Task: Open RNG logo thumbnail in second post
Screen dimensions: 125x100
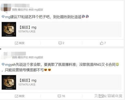Action: click(9, 82)
